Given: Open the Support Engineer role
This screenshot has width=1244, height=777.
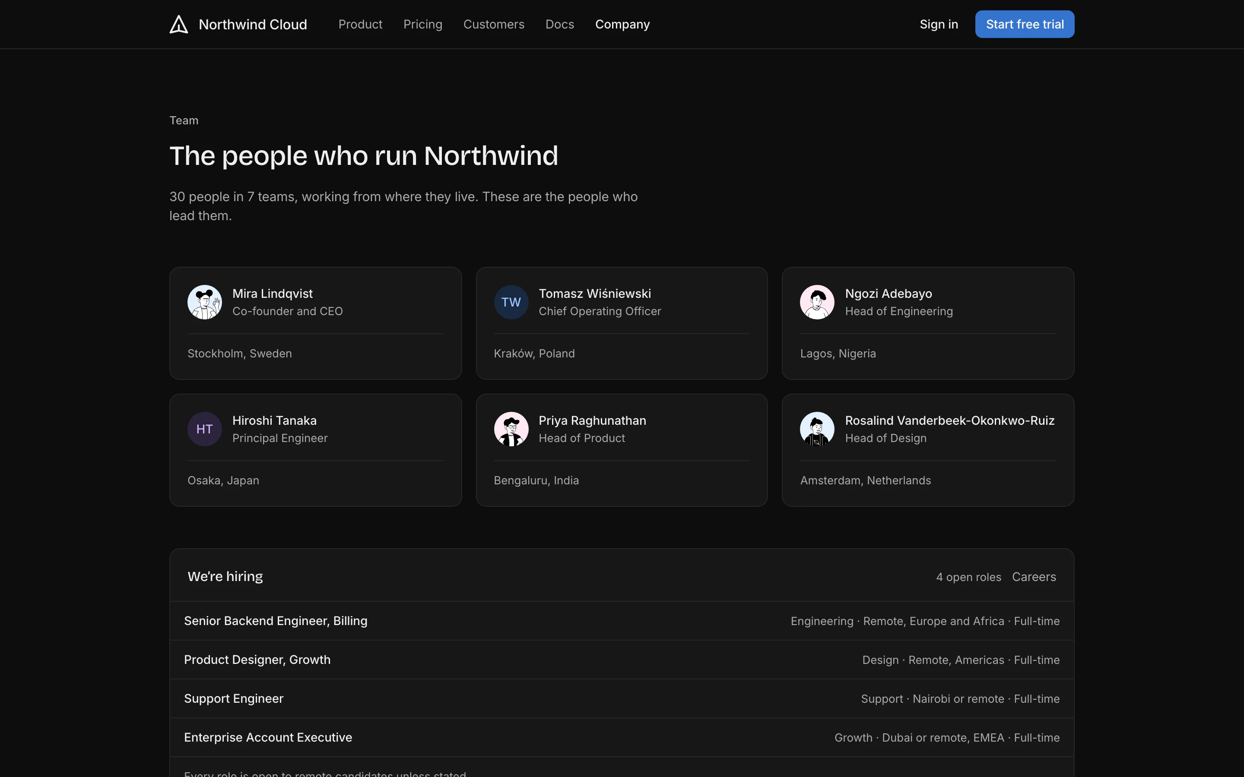Looking at the screenshot, I should [622, 698].
